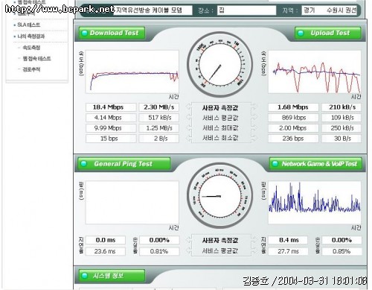Run the General Ping Test

click(124, 164)
